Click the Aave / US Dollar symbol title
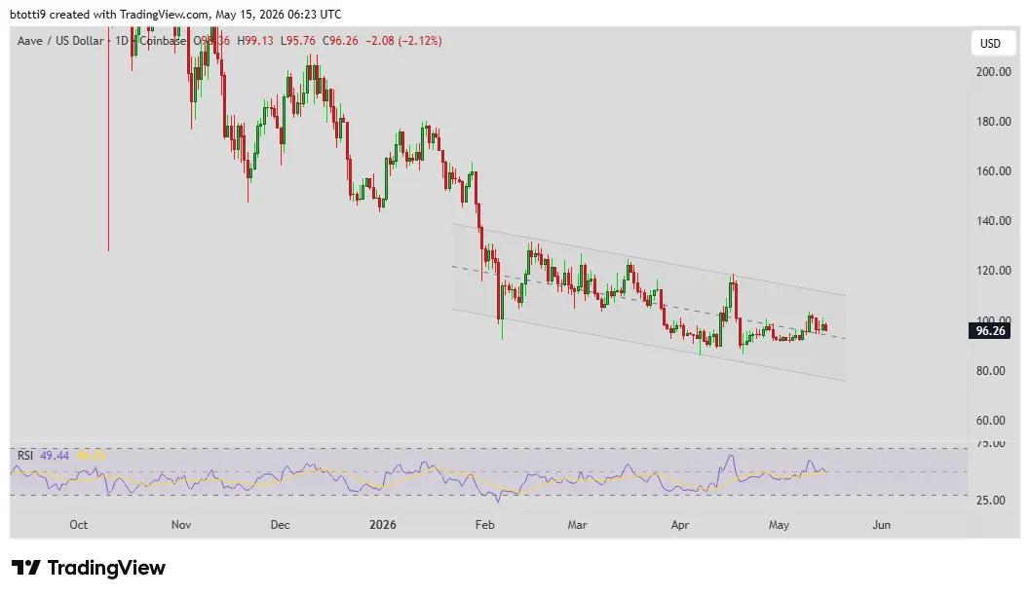The image size is (1030, 597). (60, 41)
